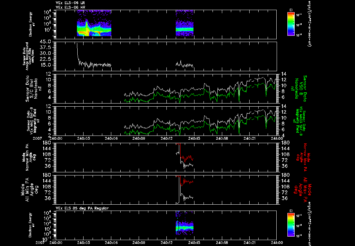Click the "EI" label above top color bar
The height and width of the screenshot is (246, 355).
point(291,10)
